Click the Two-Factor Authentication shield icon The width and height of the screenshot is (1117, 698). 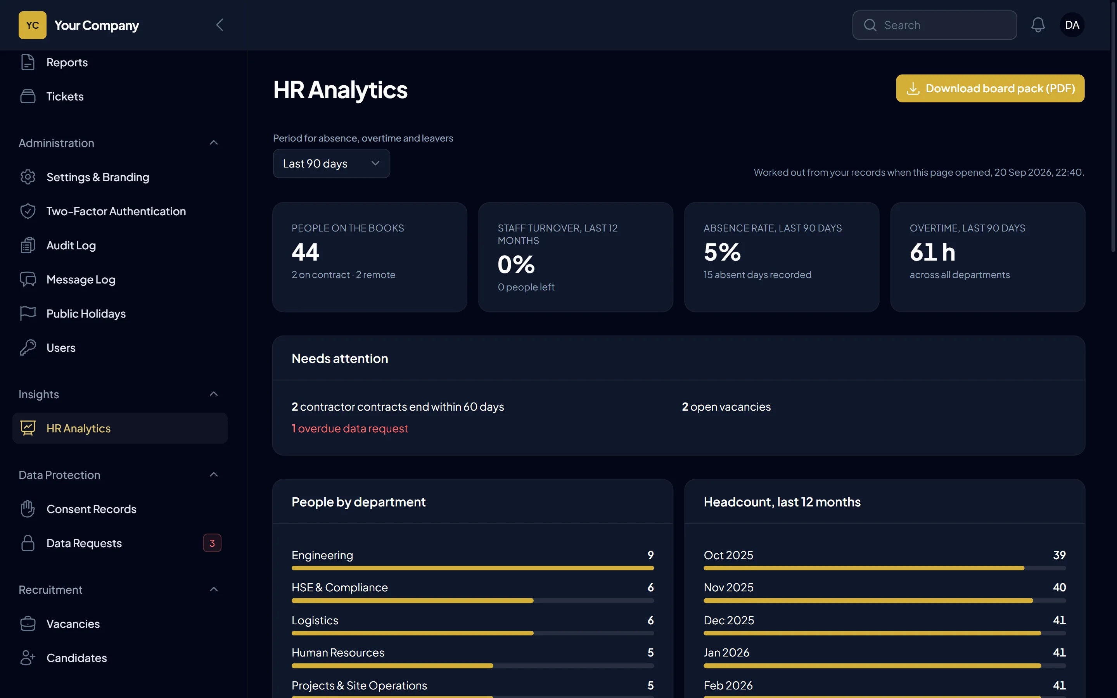28,211
